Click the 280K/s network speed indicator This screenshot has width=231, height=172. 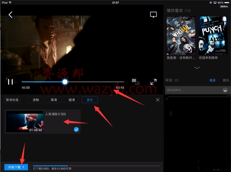[x=224, y=6]
